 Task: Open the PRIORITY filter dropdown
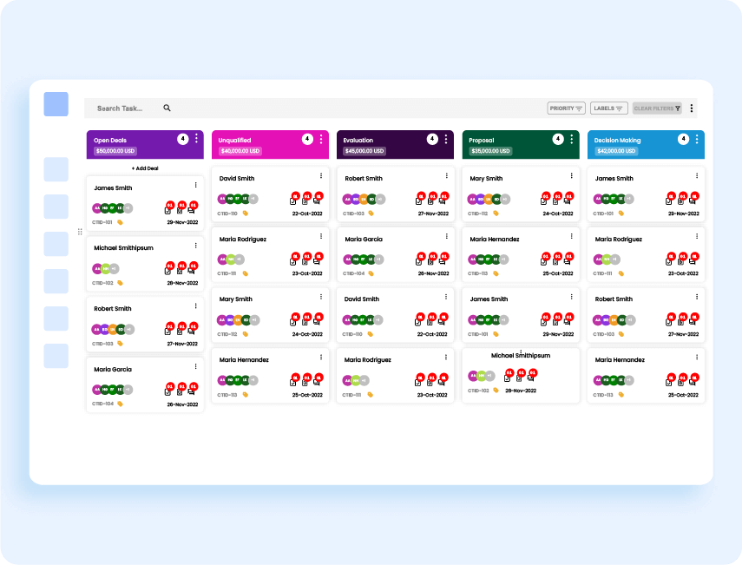(x=566, y=108)
